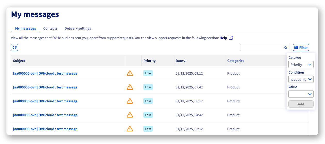The height and width of the screenshot is (144, 325).
Task: Select the My messages tab
Action: coord(26,28)
